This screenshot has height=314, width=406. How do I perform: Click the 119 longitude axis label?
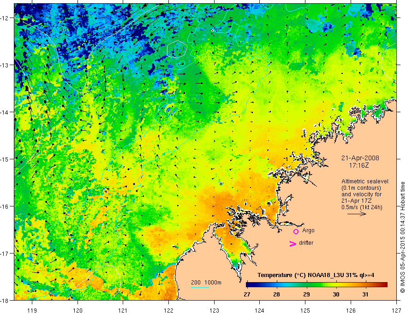click(32, 310)
